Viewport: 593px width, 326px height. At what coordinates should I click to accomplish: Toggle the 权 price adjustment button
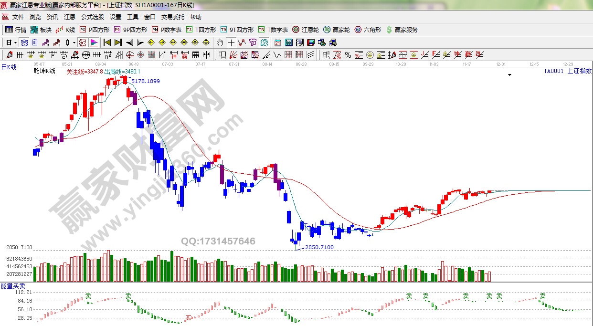pos(83,42)
